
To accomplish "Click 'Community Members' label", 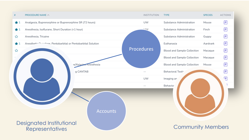I will click(x=201, y=127).
